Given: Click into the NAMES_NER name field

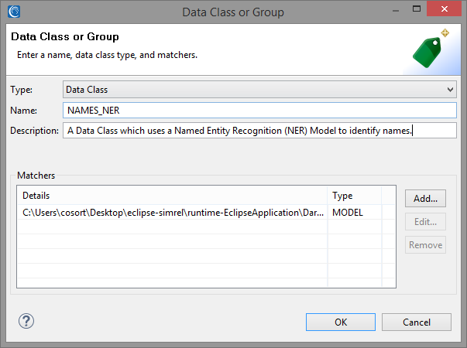Looking at the screenshot, I should pos(259,111).
